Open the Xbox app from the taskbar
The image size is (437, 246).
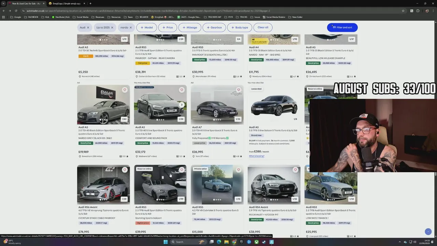tap(256, 242)
